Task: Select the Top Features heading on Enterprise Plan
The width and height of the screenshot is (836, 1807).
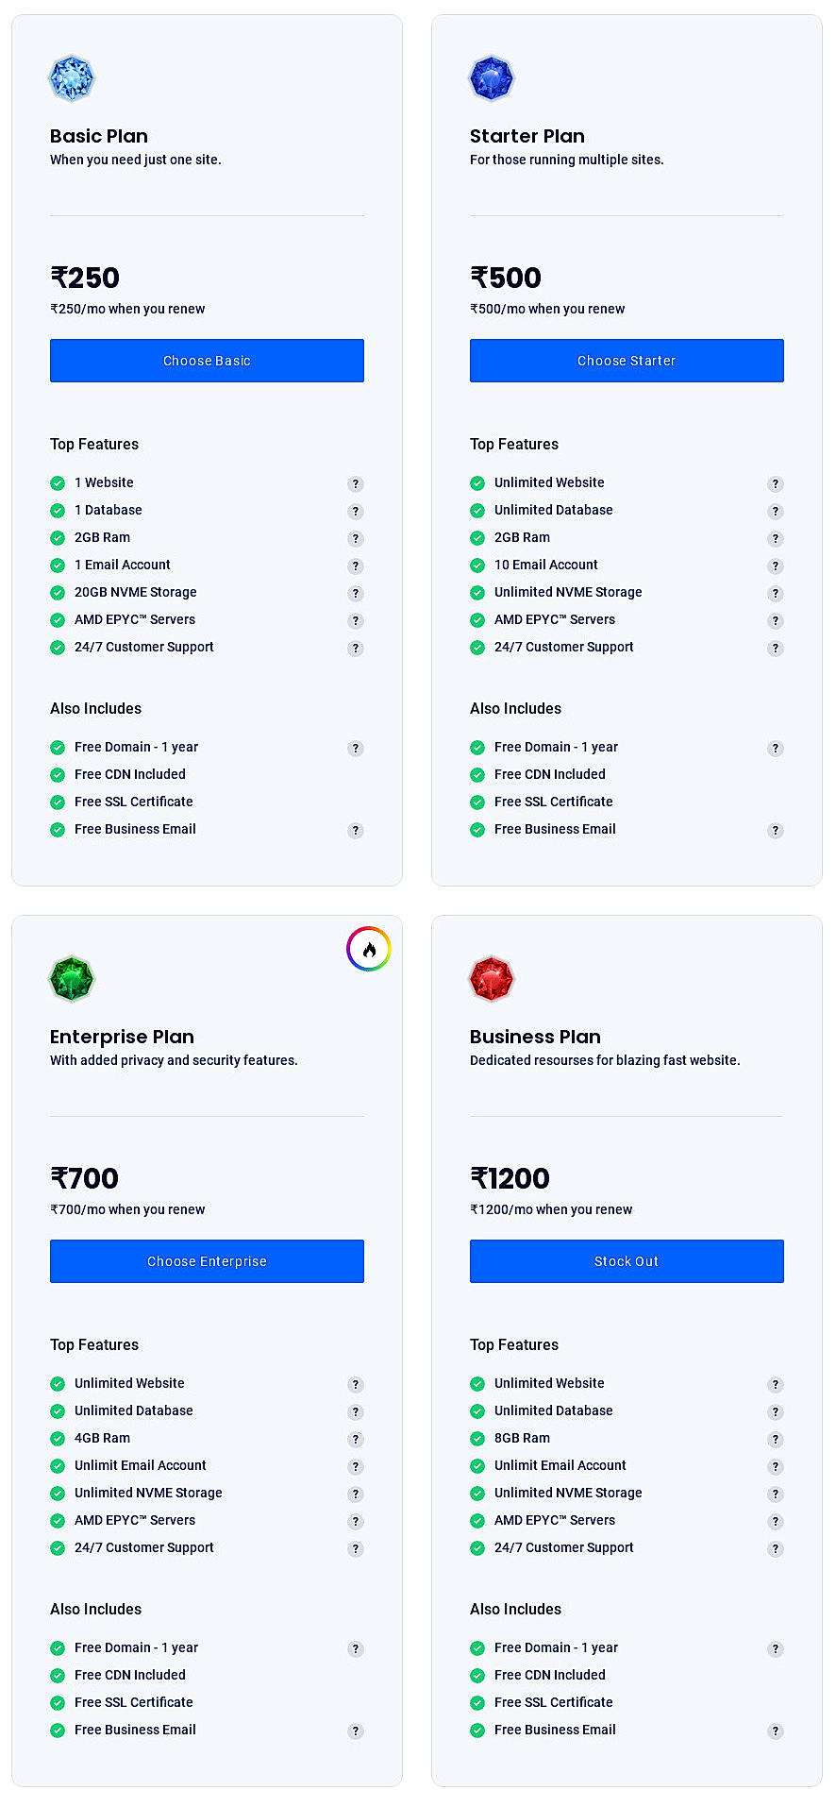Action: (94, 1344)
